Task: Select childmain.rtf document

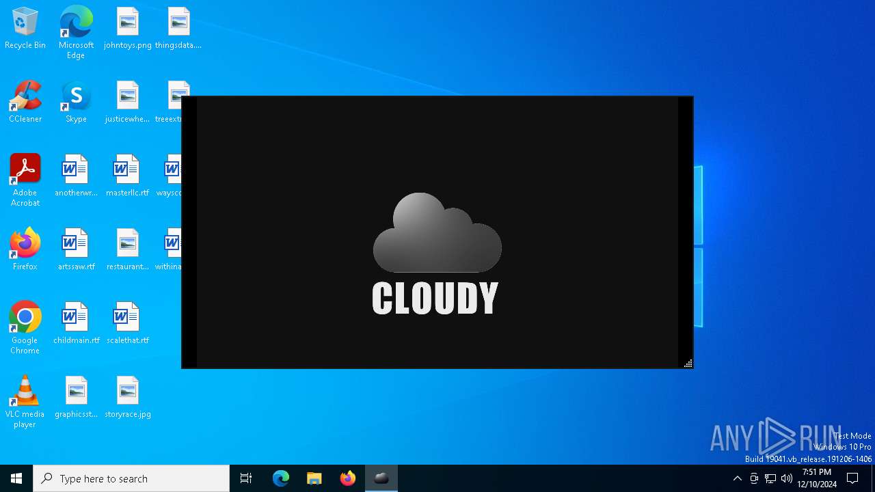Action: click(x=76, y=324)
